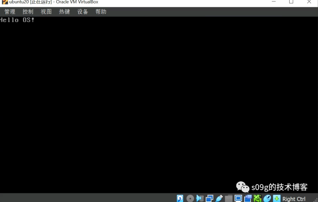Click the green CPU execution status icon

(x=257, y=198)
